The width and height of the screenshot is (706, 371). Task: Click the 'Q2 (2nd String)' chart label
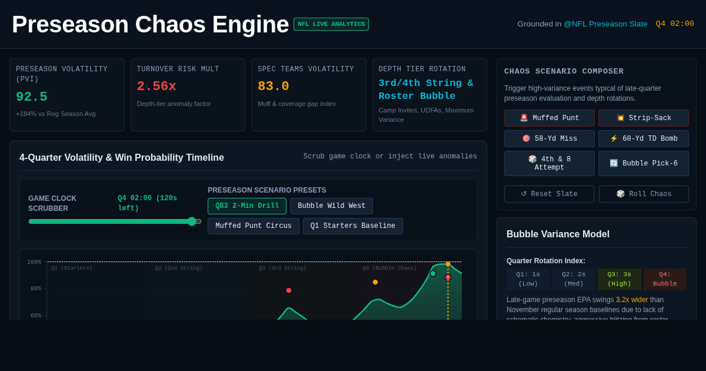tap(179, 269)
